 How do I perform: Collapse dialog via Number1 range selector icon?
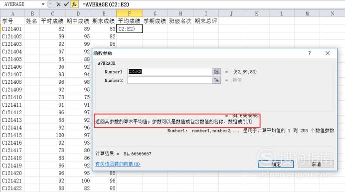pyautogui.click(x=216, y=71)
